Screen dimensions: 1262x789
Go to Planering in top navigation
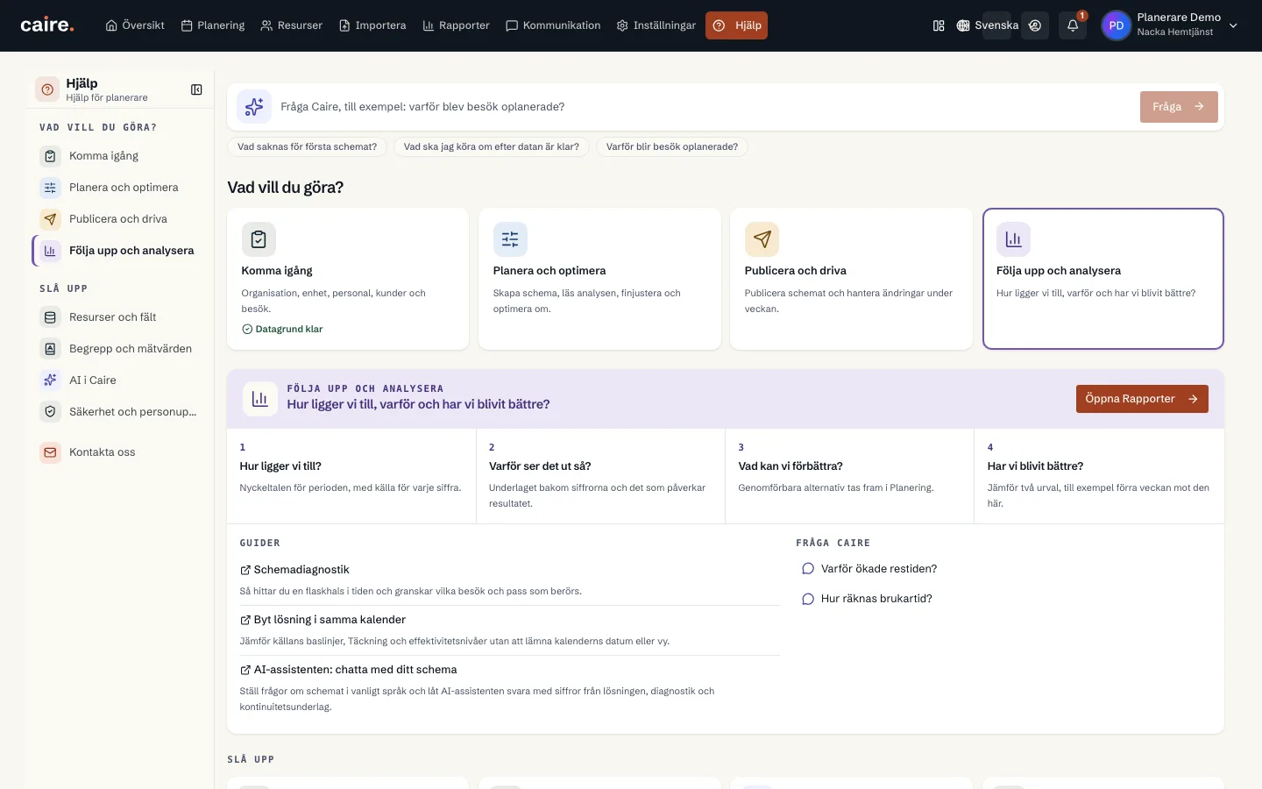point(213,25)
